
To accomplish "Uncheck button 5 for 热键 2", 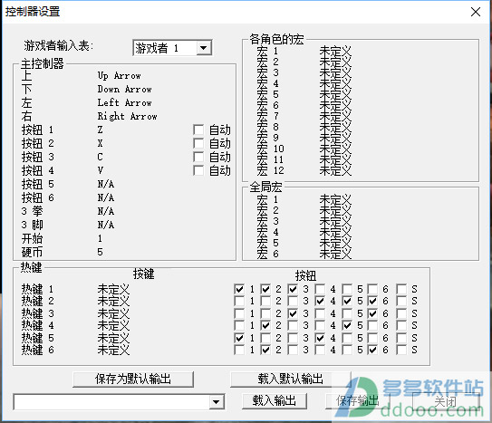I will click(347, 301).
